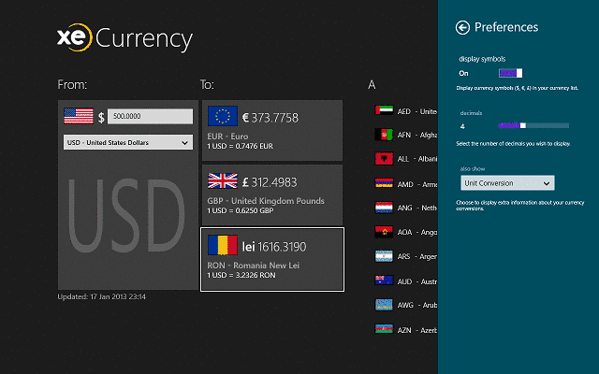Screen dimensions: 599x374
Task: Select the ARS Argentina flag icon
Action: [x=384, y=256]
